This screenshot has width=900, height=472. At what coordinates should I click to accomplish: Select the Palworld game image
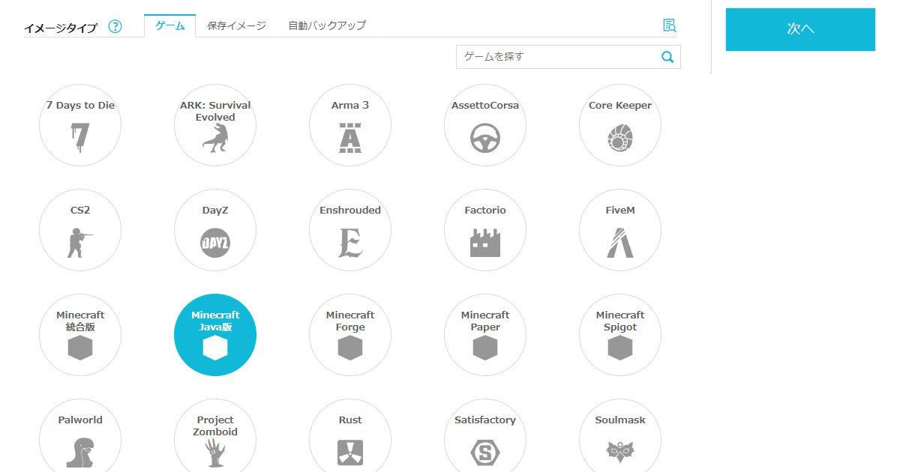pyautogui.click(x=80, y=436)
